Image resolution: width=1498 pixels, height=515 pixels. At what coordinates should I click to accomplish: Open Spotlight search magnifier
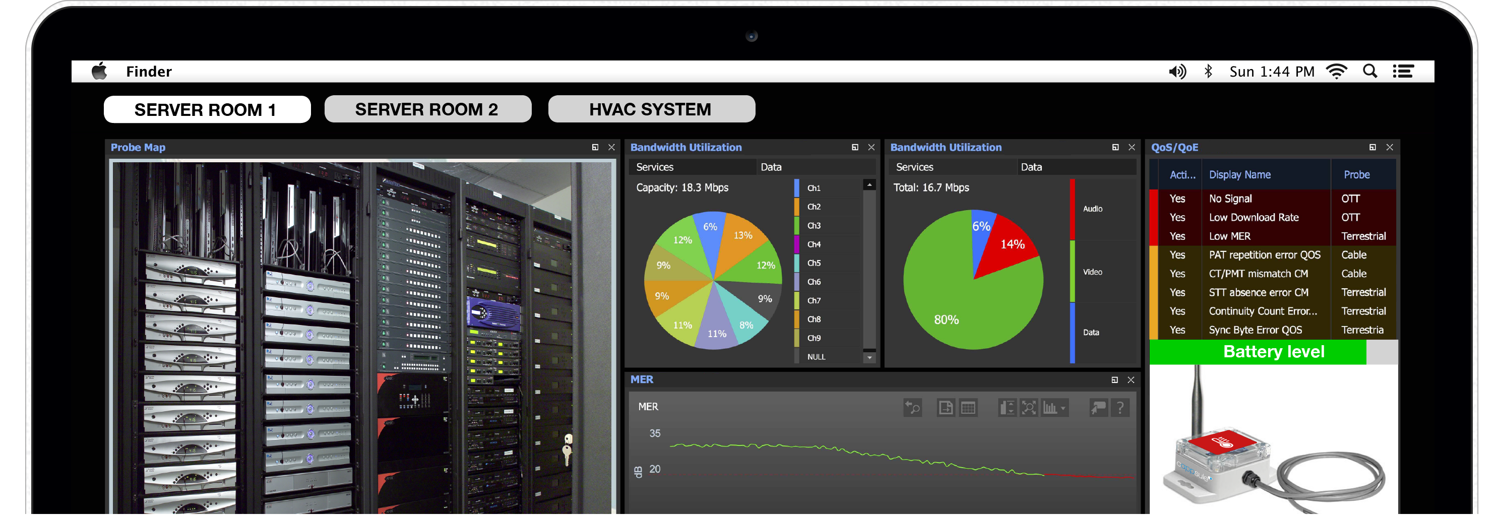point(1370,72)
